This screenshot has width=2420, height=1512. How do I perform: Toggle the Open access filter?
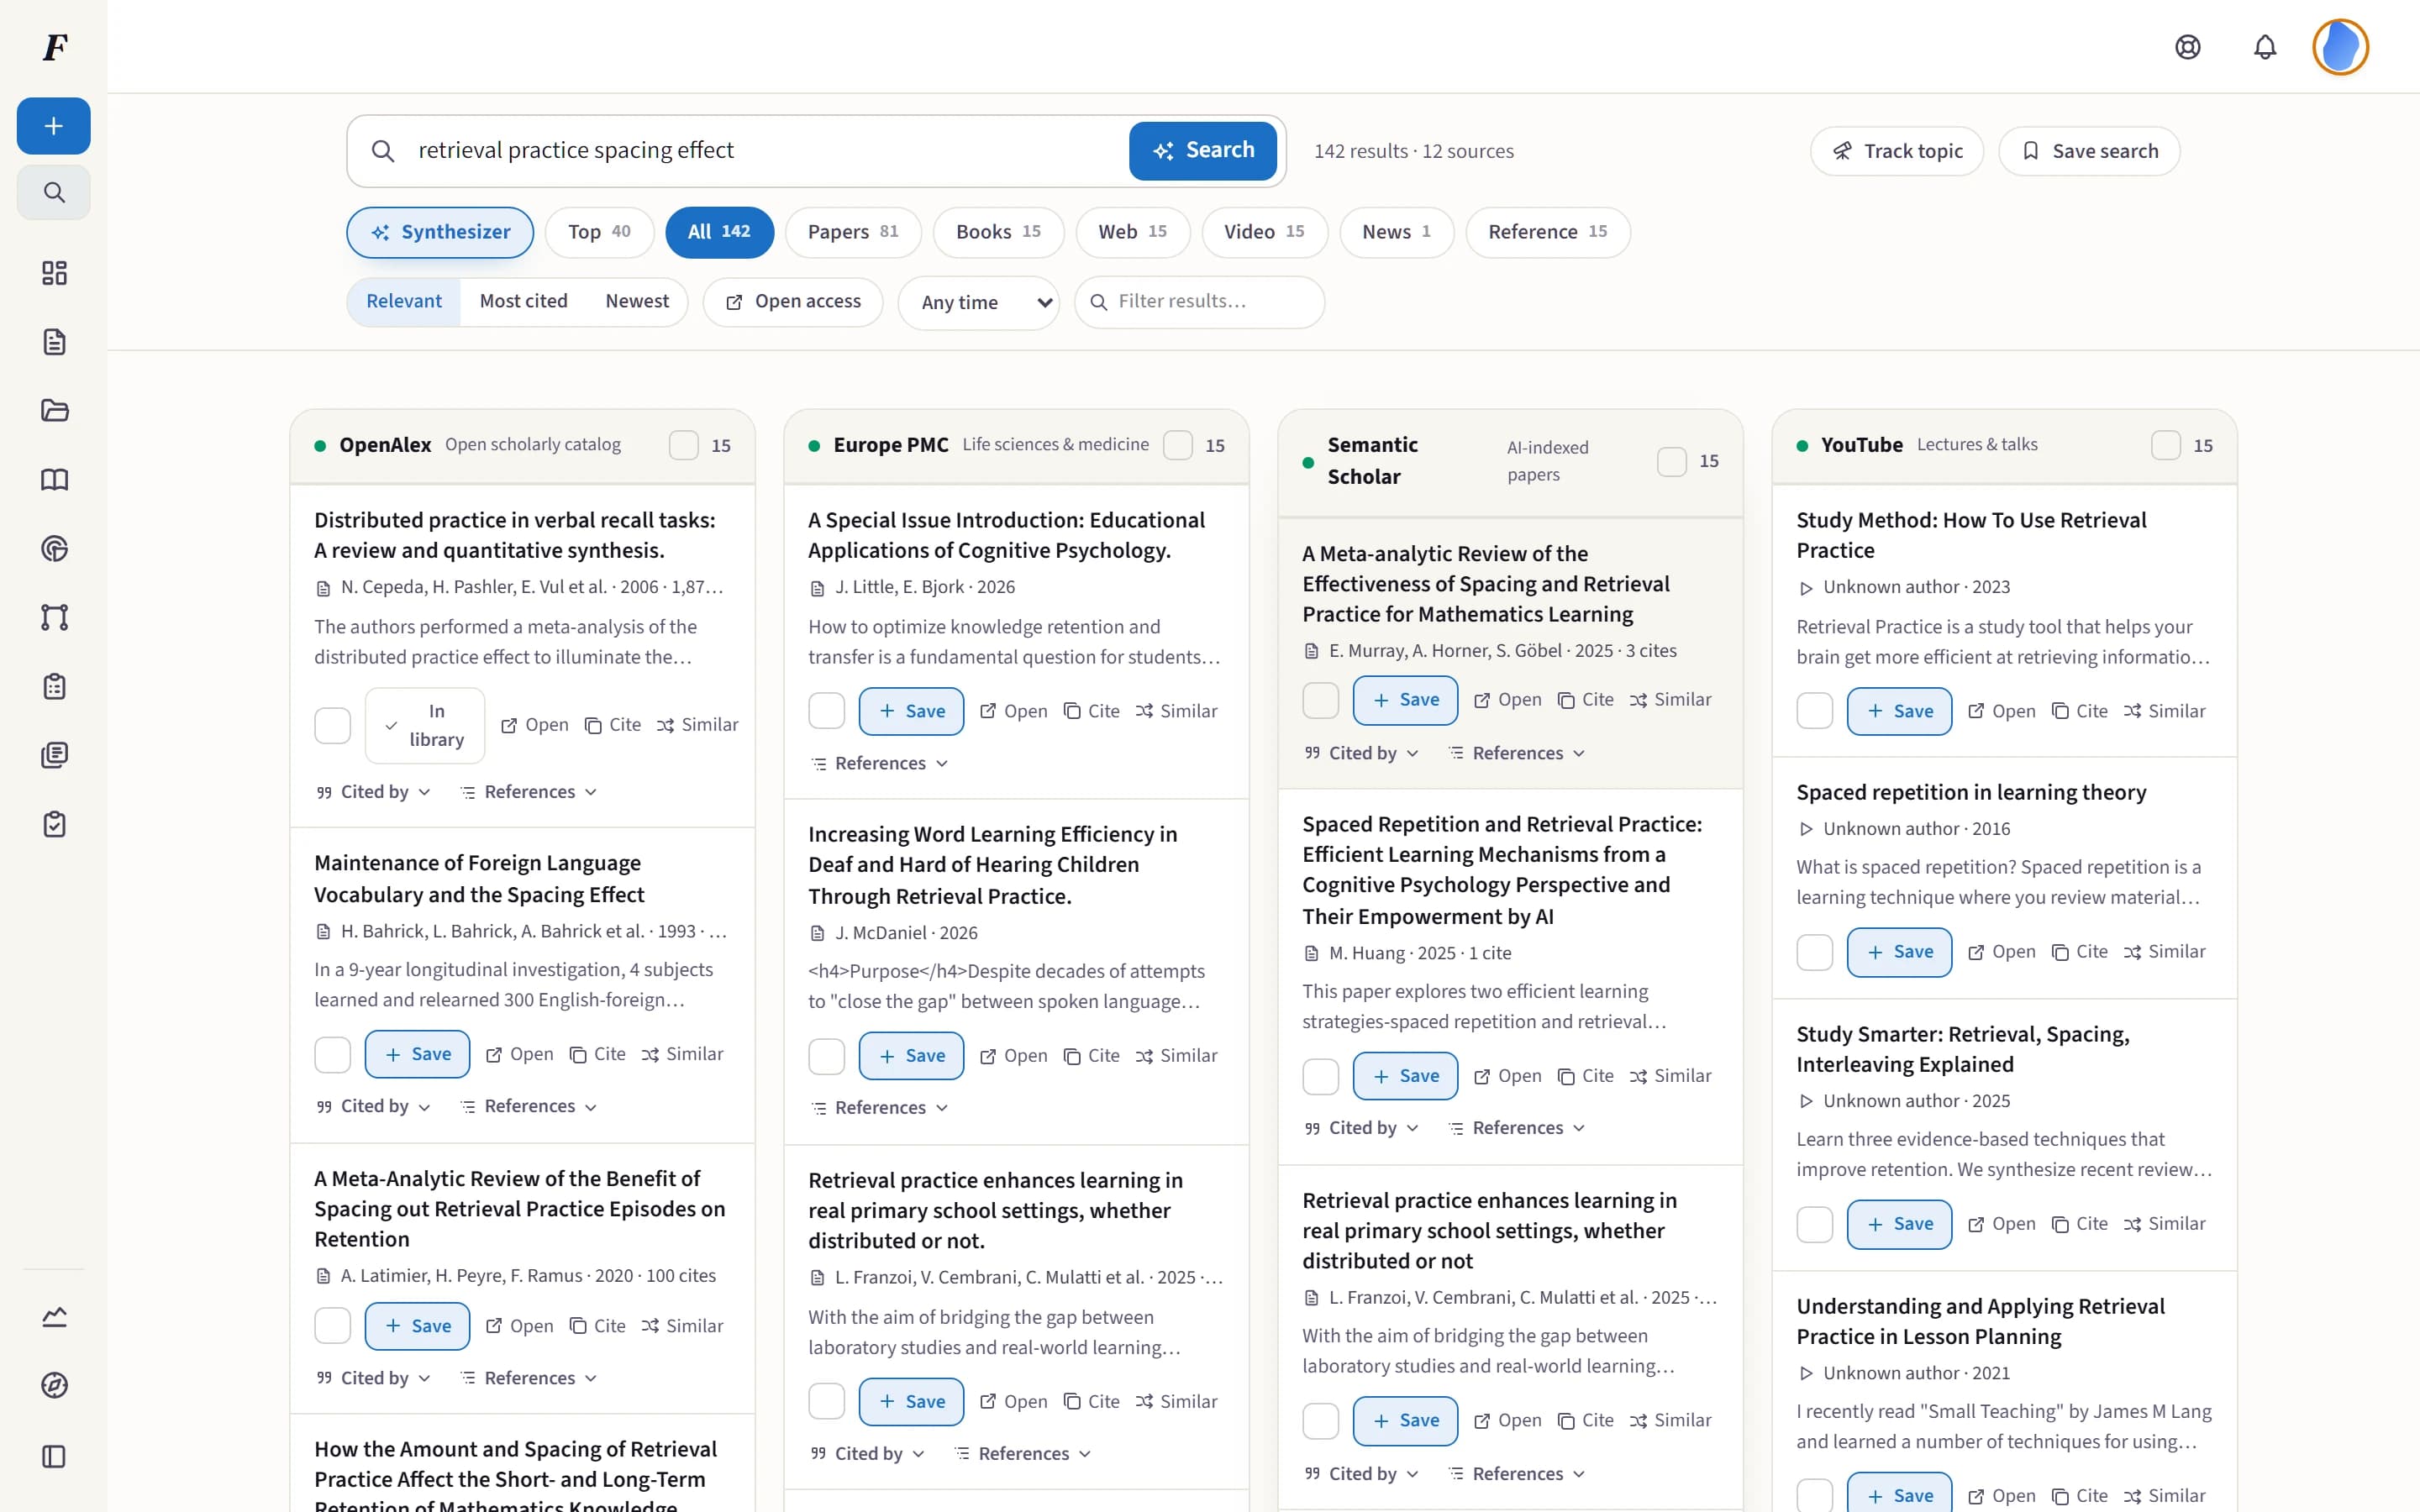click(793, 302)
